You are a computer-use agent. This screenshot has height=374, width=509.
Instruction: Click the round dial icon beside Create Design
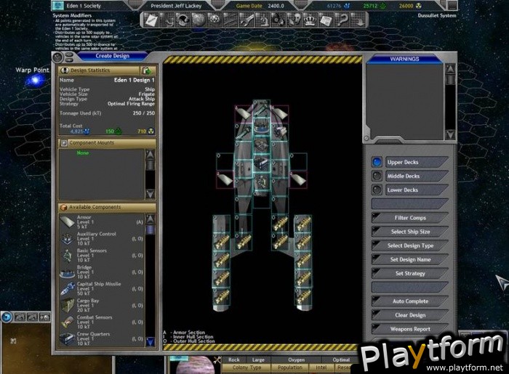pos(57,57)
